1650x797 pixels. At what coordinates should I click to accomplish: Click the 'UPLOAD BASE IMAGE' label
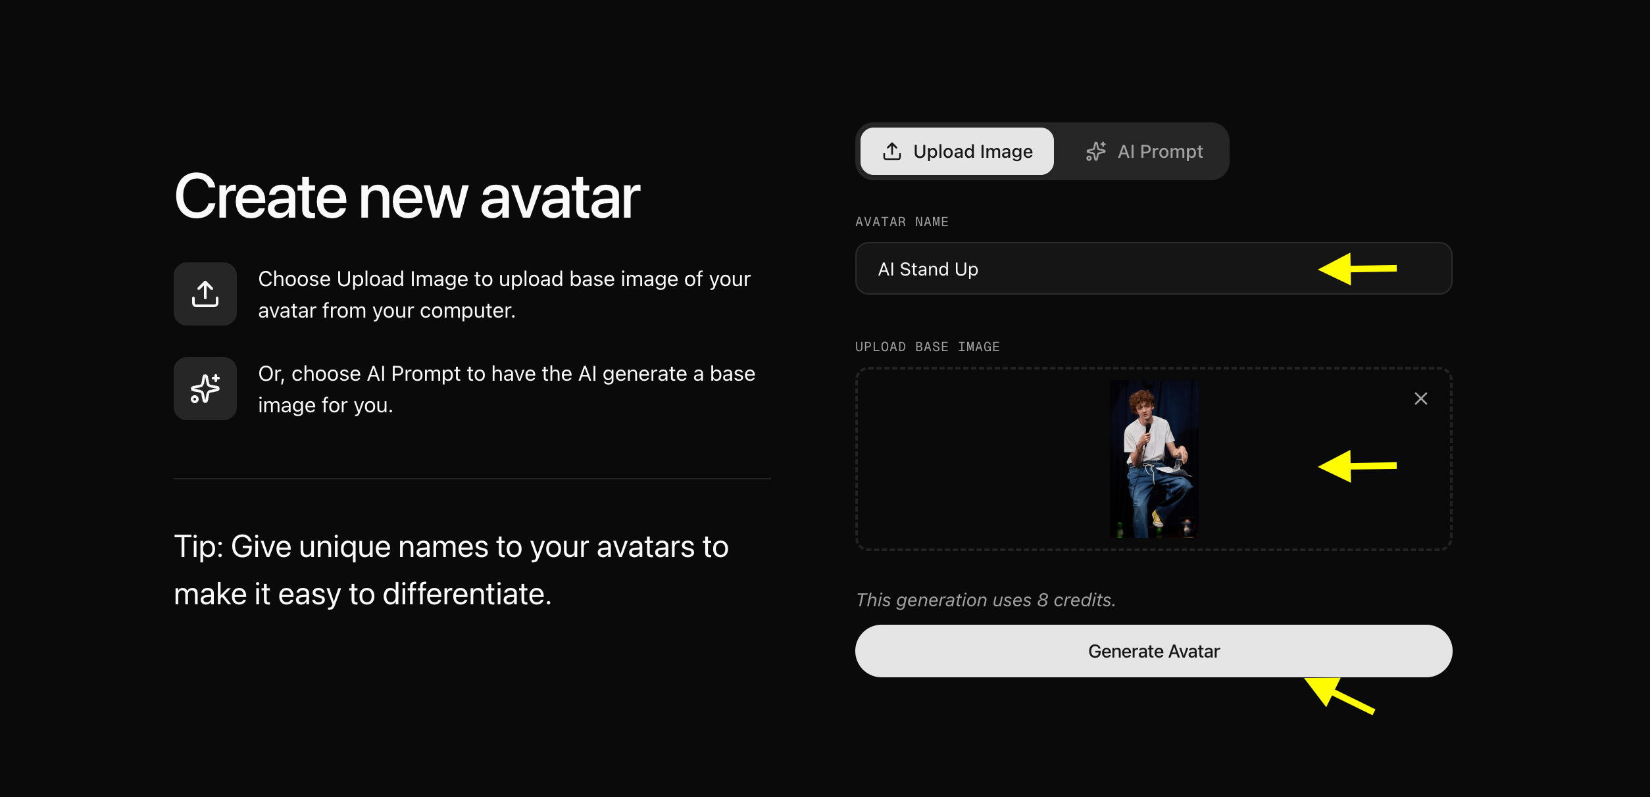928,347
